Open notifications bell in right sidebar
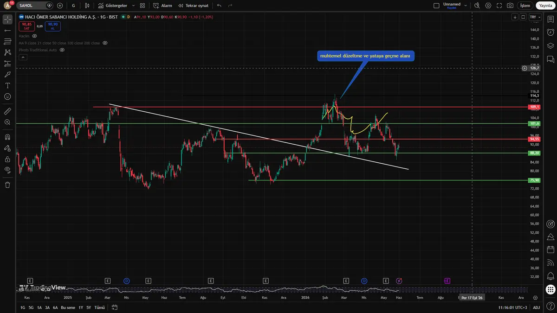This screenshot has width=557, height=313. [x=550, y=276]
